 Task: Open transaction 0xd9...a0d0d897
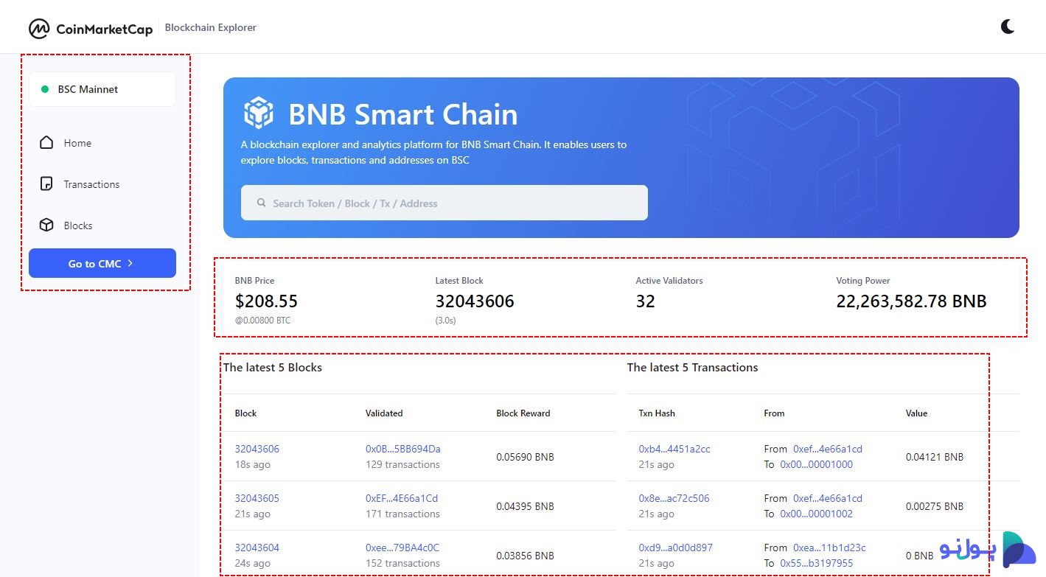point(675,548)
